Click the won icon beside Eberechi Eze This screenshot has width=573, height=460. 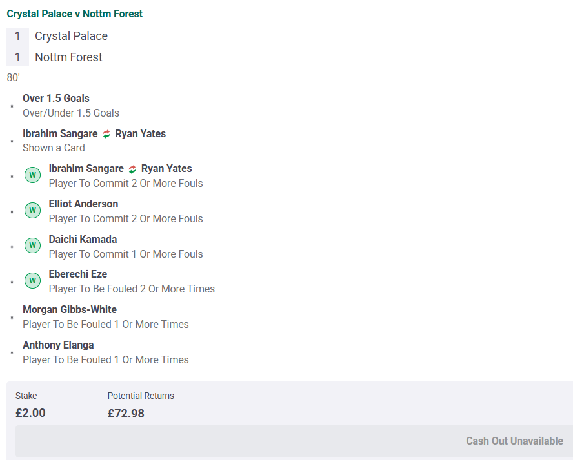[32, 280]
